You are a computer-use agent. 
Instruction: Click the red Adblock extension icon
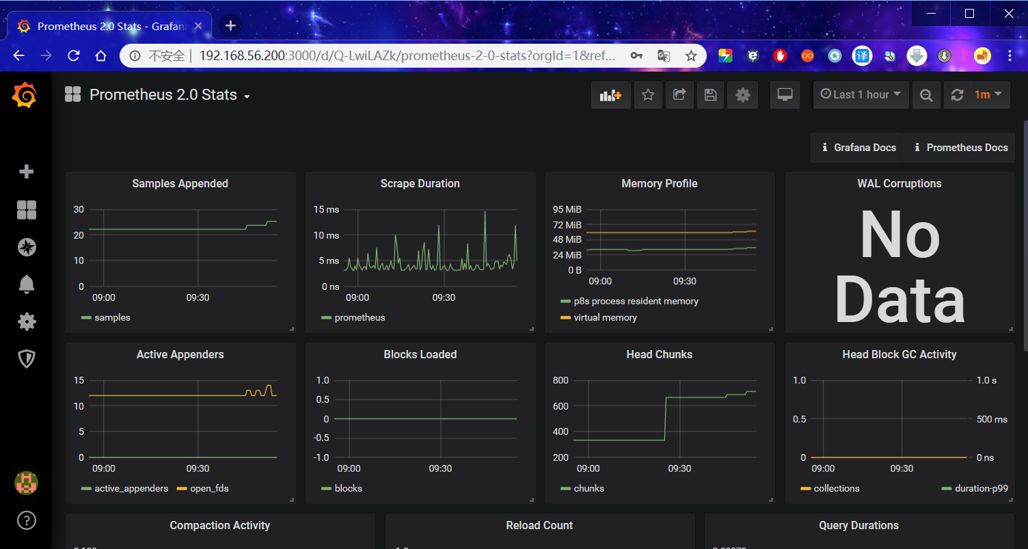(780, 56)
